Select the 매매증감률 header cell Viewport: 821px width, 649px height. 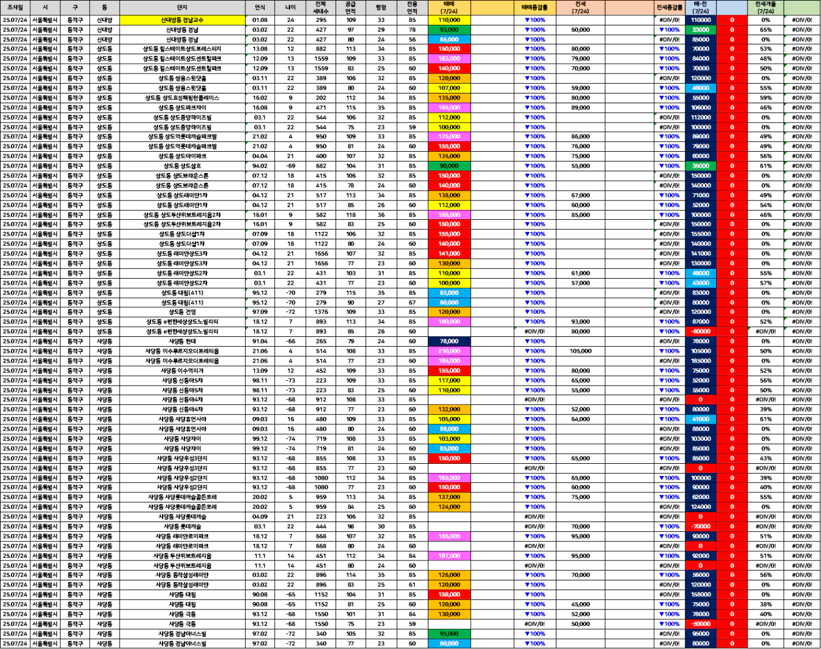click(535, 7)
